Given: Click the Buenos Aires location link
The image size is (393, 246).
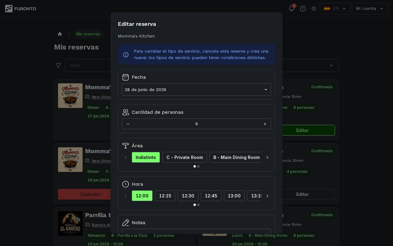Looking at the screenshot, I should [101, 225].
